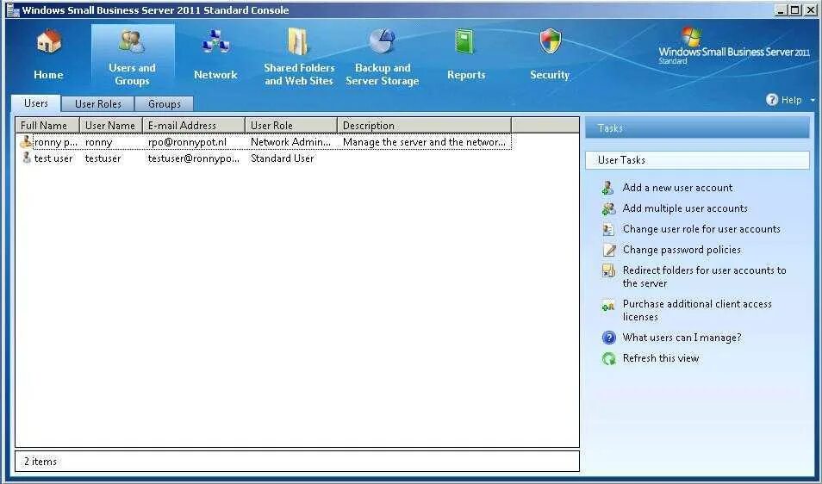Click the ronny user avatar icon

26,141
